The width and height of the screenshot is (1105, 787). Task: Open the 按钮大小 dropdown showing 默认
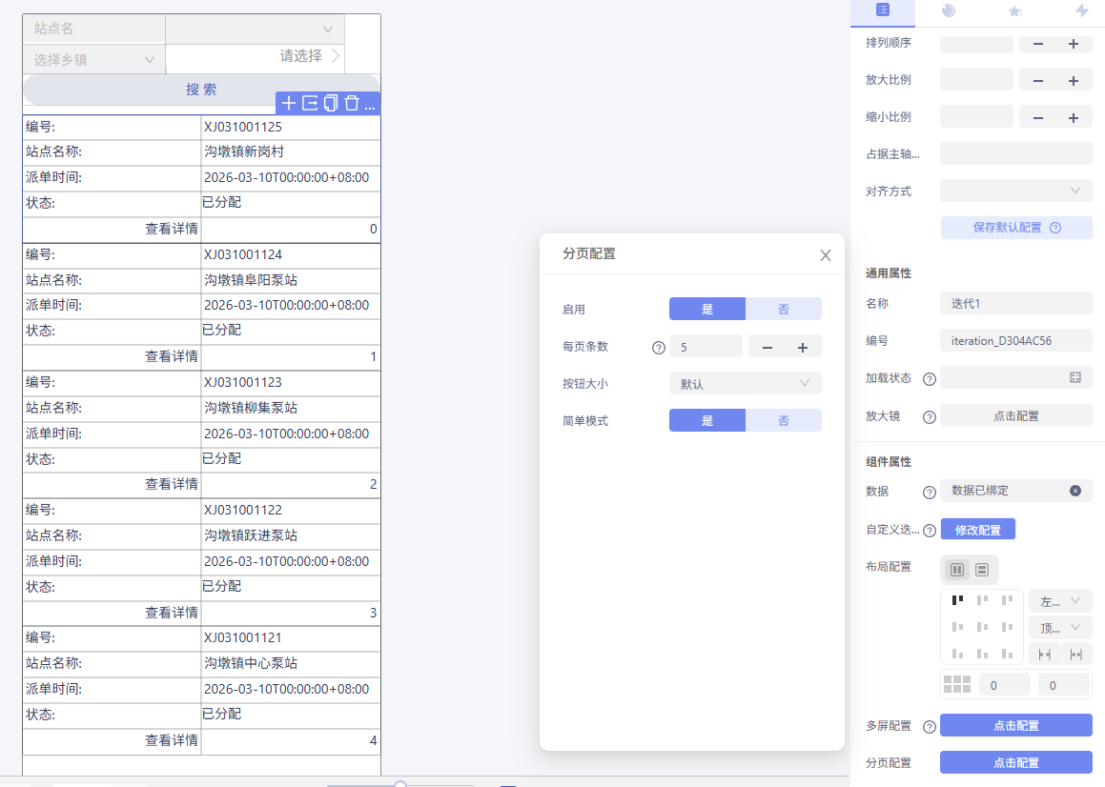click(x=745, y=382)
